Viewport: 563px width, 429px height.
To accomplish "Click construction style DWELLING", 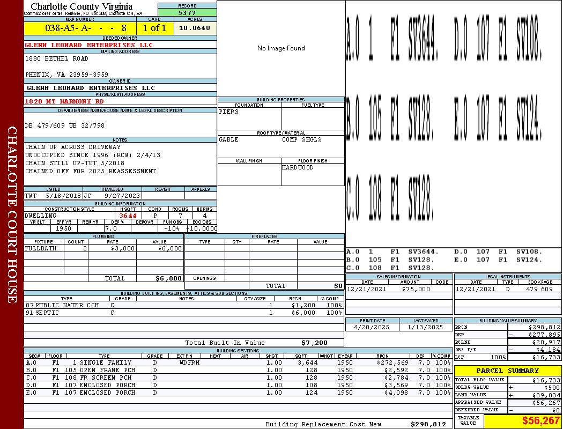I will [41, 216].
